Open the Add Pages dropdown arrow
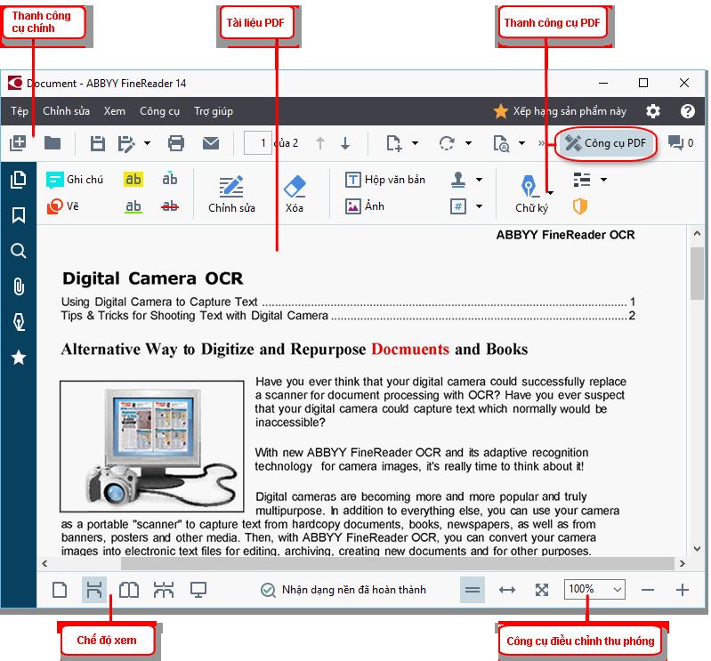The image size is (711, 661). [x=415, y=143]
